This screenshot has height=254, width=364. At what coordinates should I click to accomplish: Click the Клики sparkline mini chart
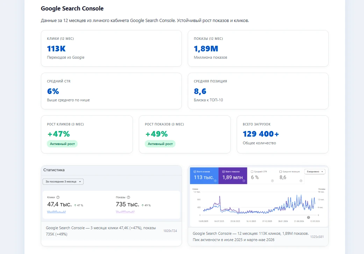pyautogui.click(x=56, y=212)
